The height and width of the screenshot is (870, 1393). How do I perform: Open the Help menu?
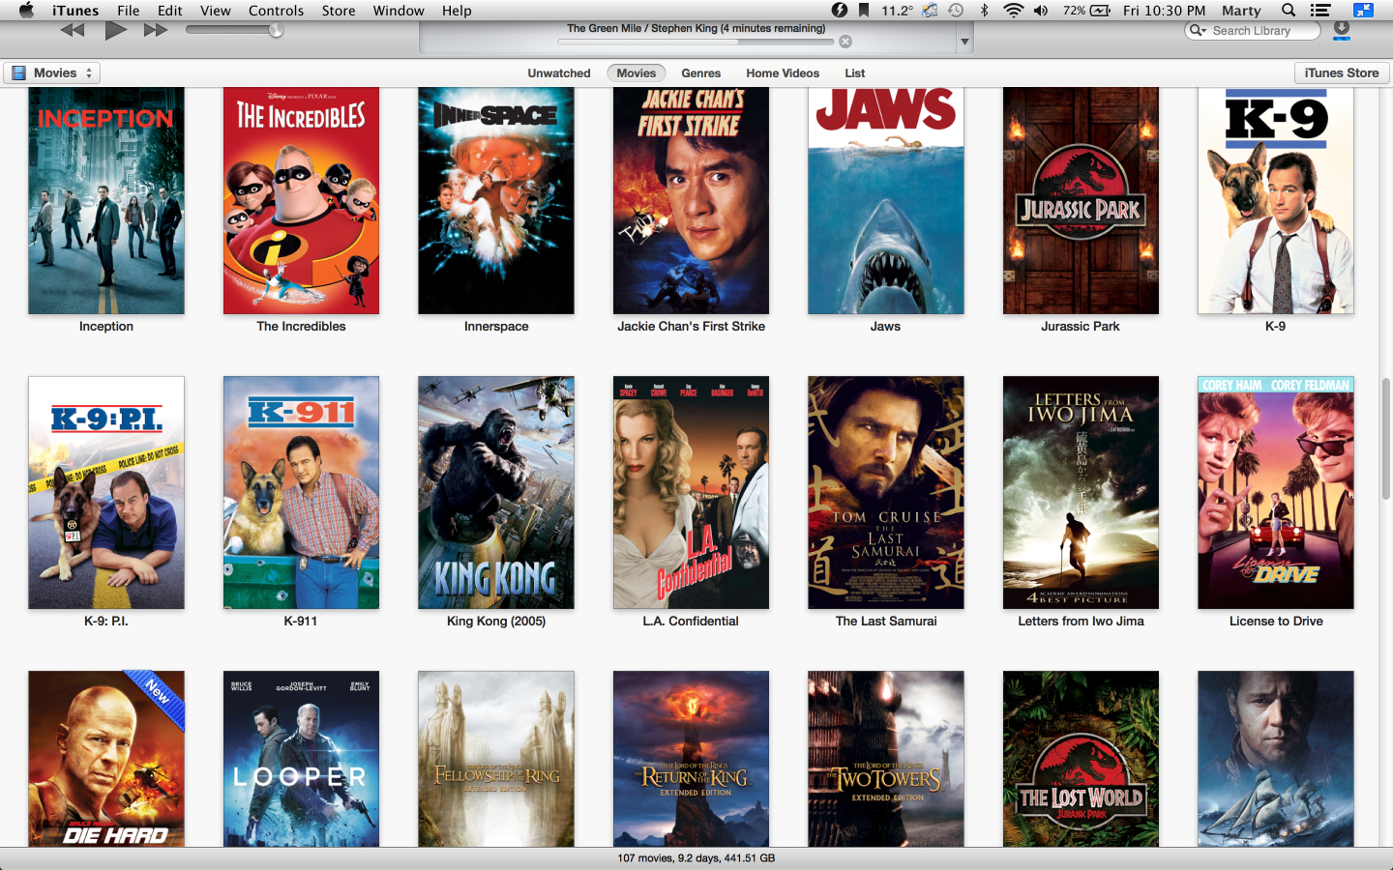click(x=457, y=11)
